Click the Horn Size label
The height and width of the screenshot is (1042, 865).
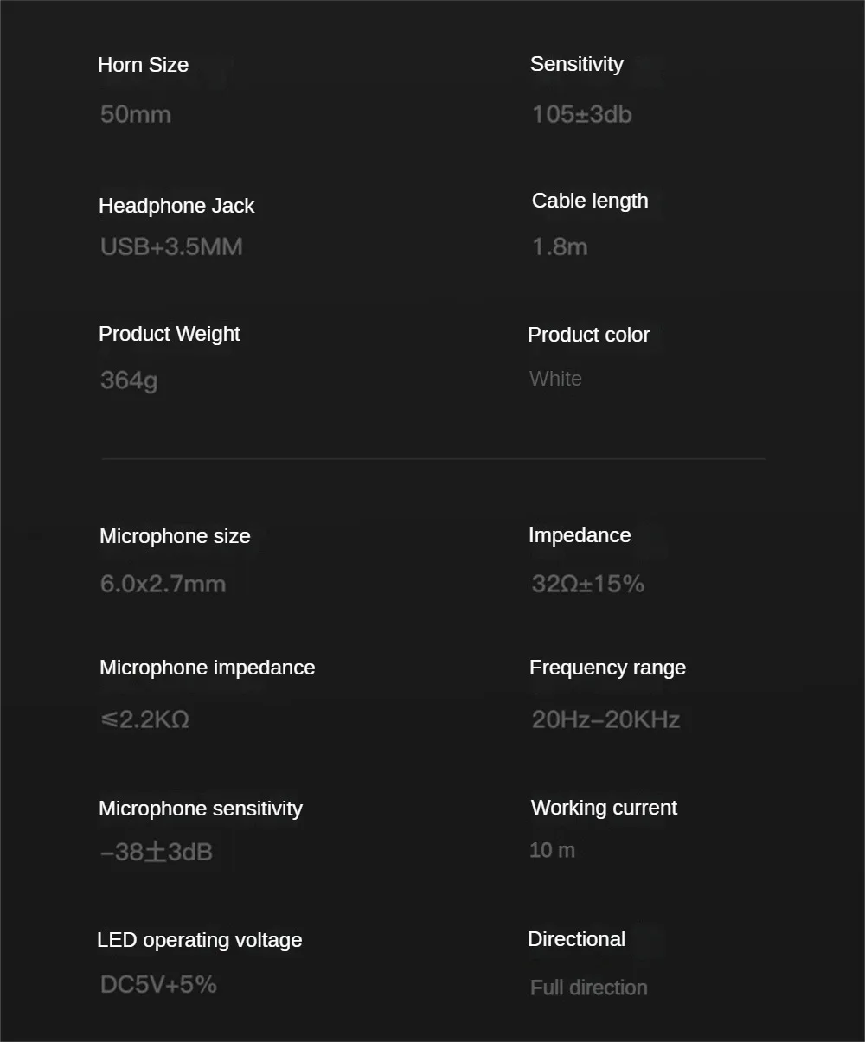pyautogui.click(x=143, y=65)
